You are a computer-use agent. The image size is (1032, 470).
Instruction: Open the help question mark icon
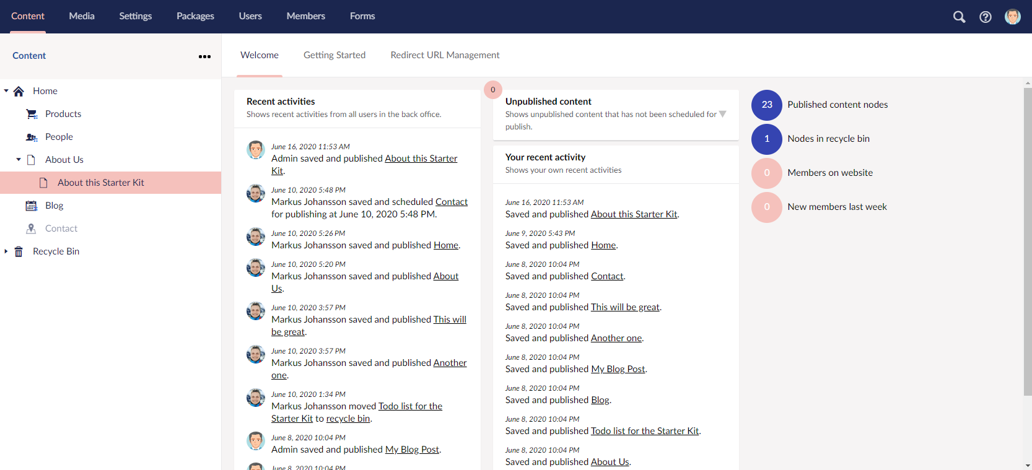pos(986,17)
